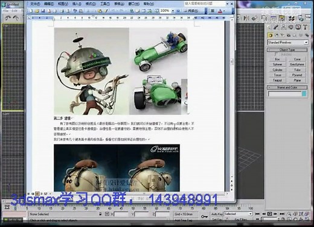Select the Lights category icon
This screenshot has height=227, width=314.
coord(283,36)
